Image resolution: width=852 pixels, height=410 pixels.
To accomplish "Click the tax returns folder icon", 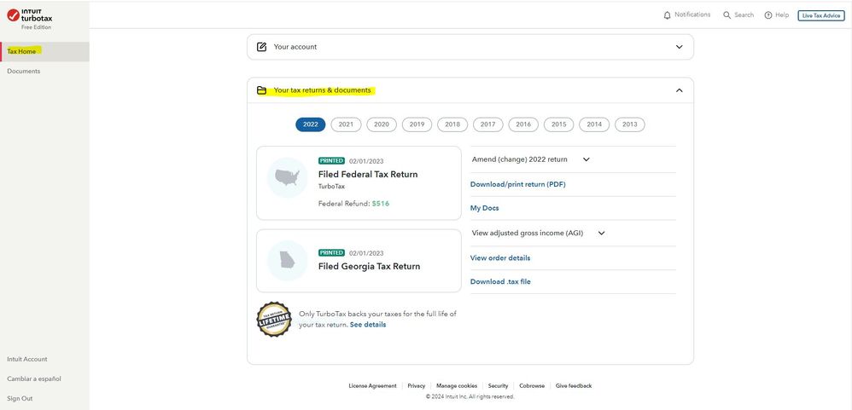I will [261, 90].
